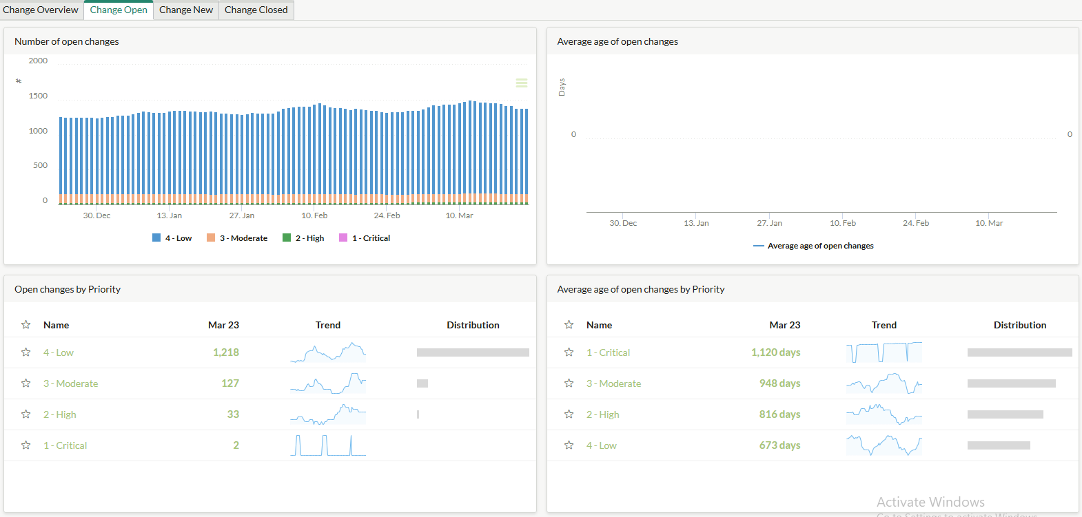Switch to the Change Overview tab
This screenshot has width=1082, height=517.
click(x=41, y=10)
